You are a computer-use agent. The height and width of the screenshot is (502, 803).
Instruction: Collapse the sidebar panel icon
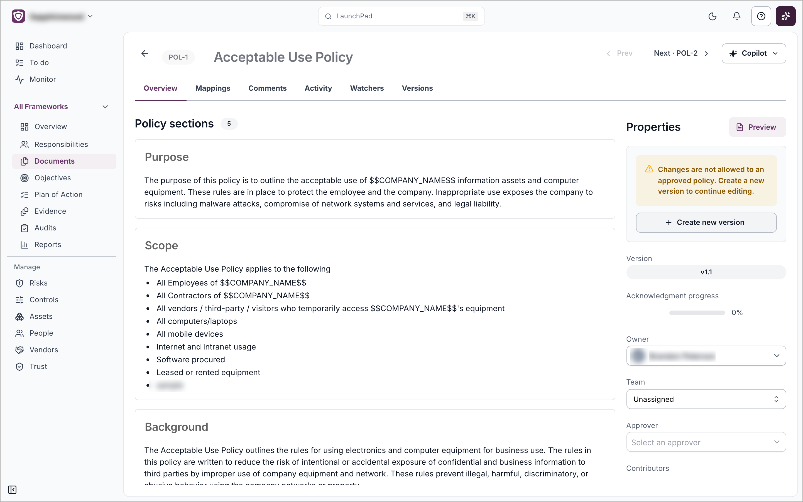[x=12, y=490]
